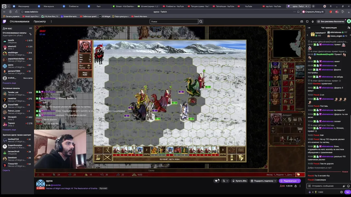Expand 'Показать еще' under active channels
Image resolution: width=351 pixels, height=197 pixels.
(x=9, y=130)
